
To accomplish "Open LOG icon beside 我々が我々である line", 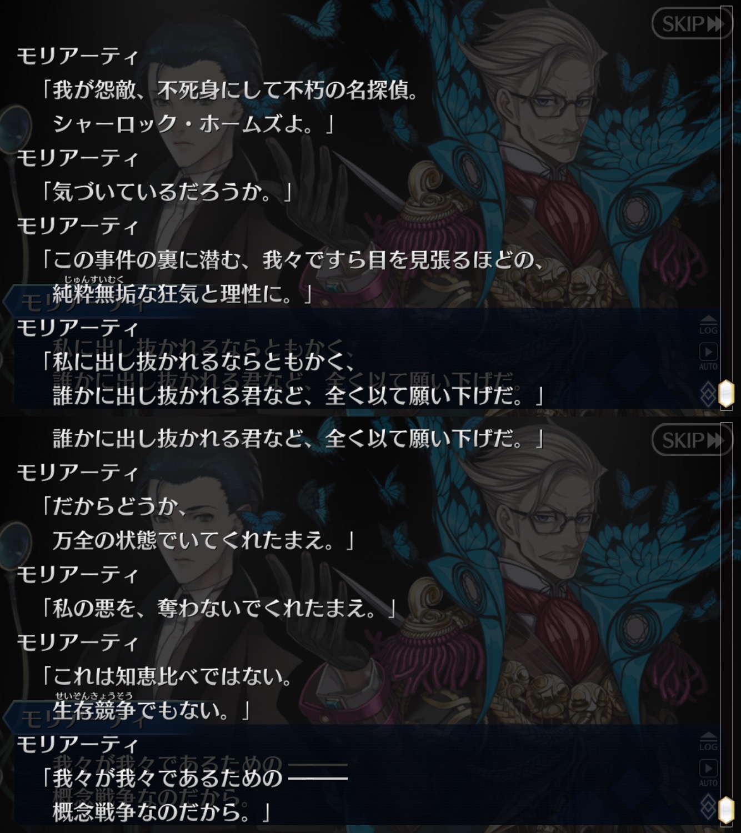I will (708, 742).
